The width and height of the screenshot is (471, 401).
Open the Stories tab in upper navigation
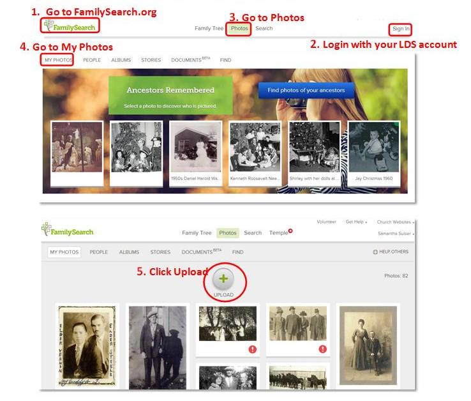point(151,60)
